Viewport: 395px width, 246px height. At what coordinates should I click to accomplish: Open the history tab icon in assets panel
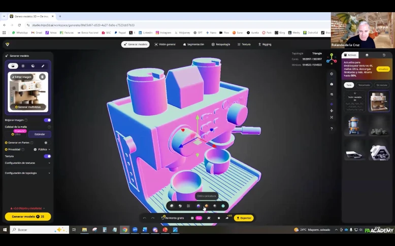tap(384, 55)
